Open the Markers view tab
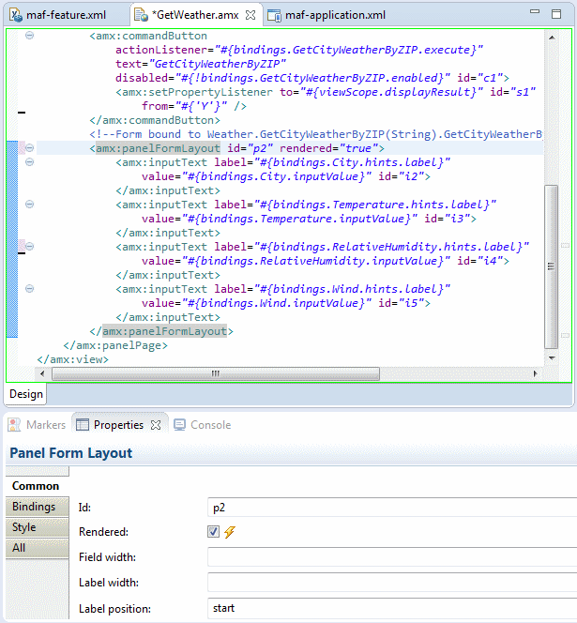Viewport: 577px width, 623px height. click(37, 425)
